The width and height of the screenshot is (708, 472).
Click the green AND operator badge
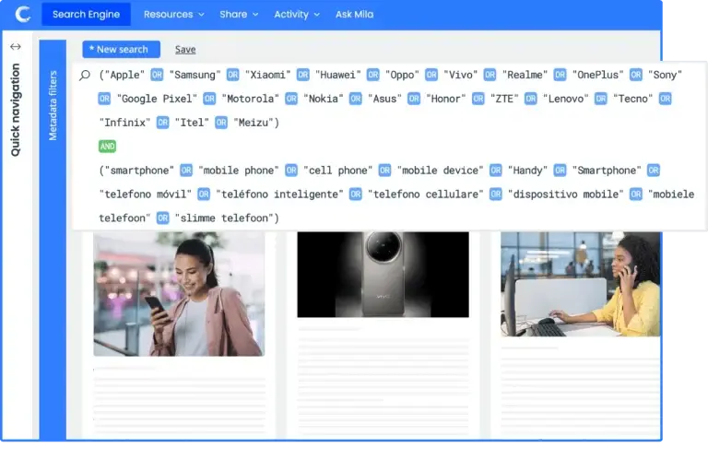(x=107, y=146)
